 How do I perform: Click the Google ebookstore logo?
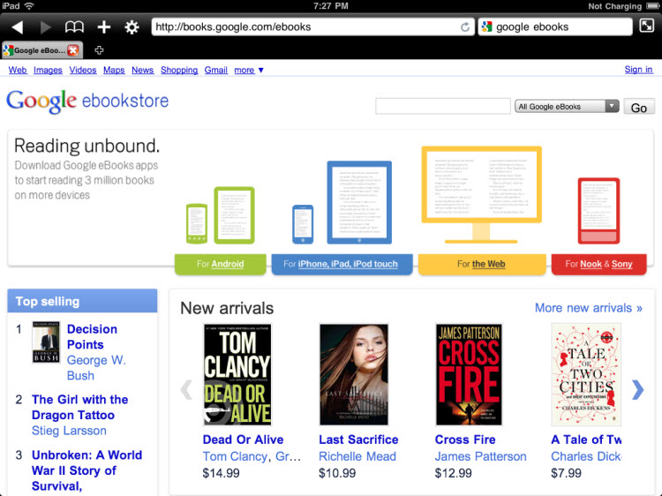(87, 101)
